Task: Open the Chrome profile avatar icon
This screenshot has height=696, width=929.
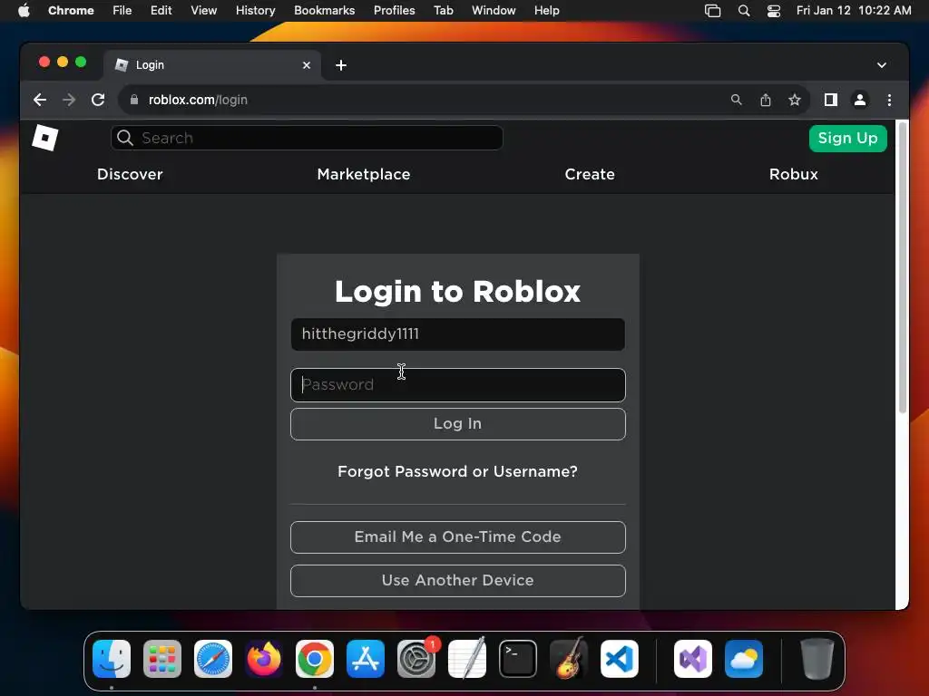Action: (x=860, y=100)
